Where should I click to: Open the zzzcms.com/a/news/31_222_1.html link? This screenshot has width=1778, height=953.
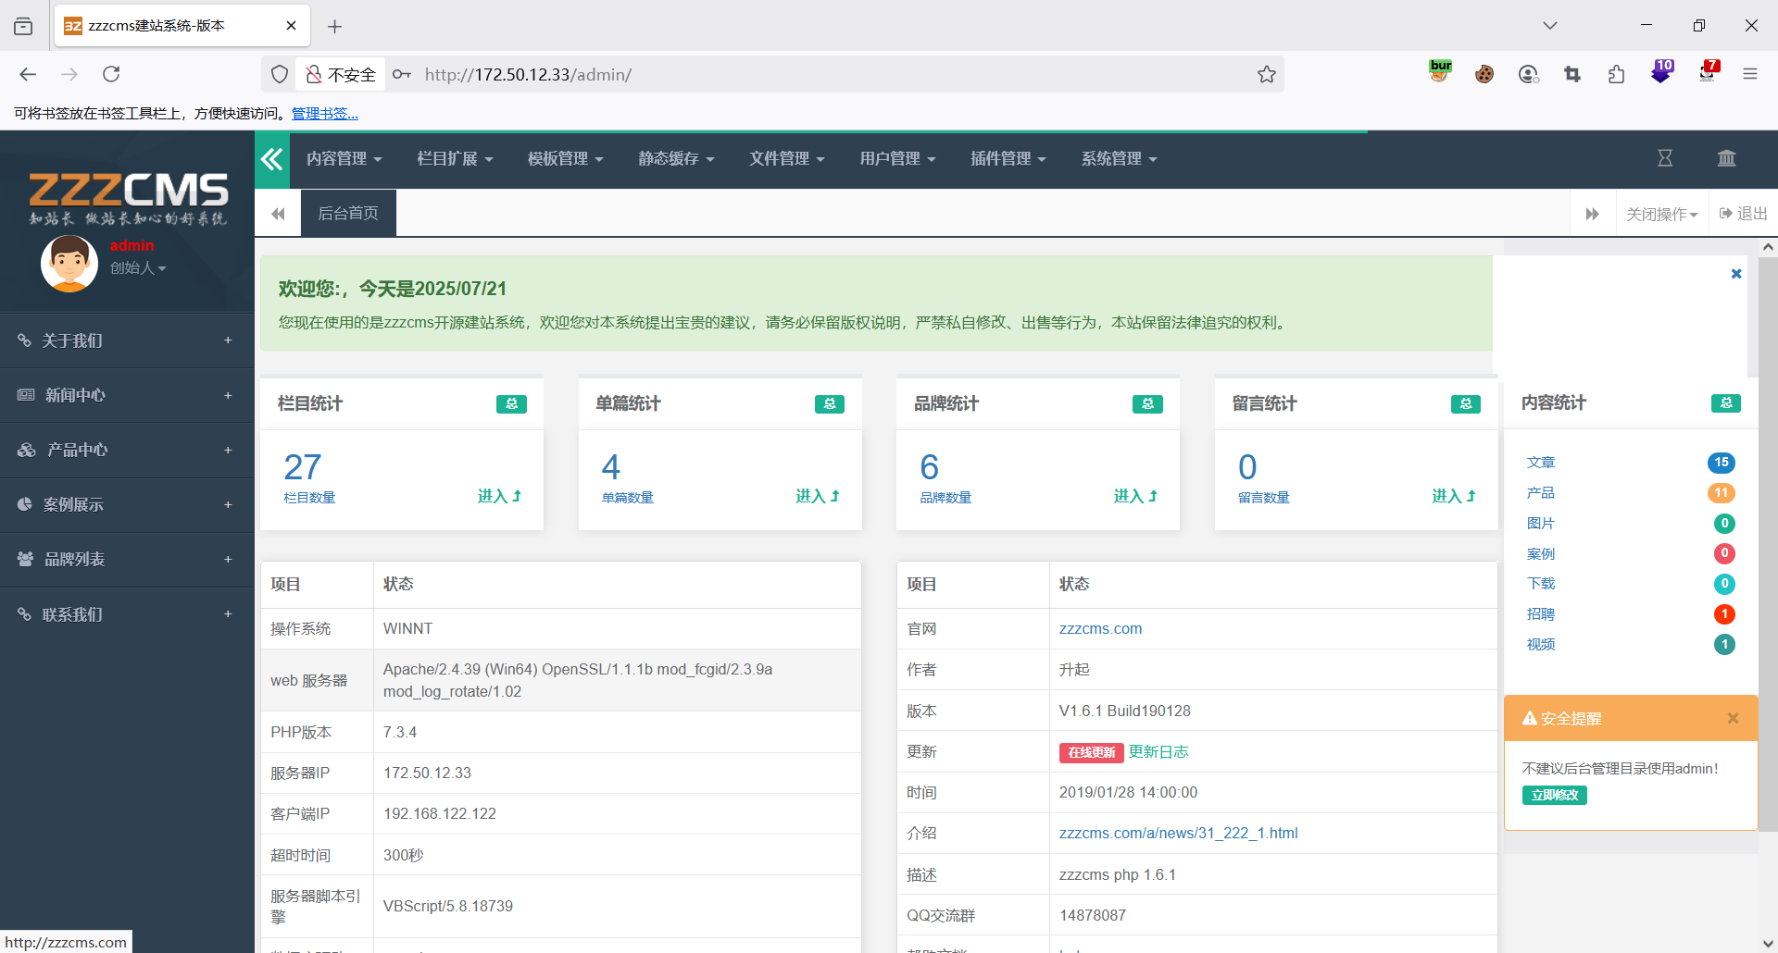click(x=1179, y=834)
